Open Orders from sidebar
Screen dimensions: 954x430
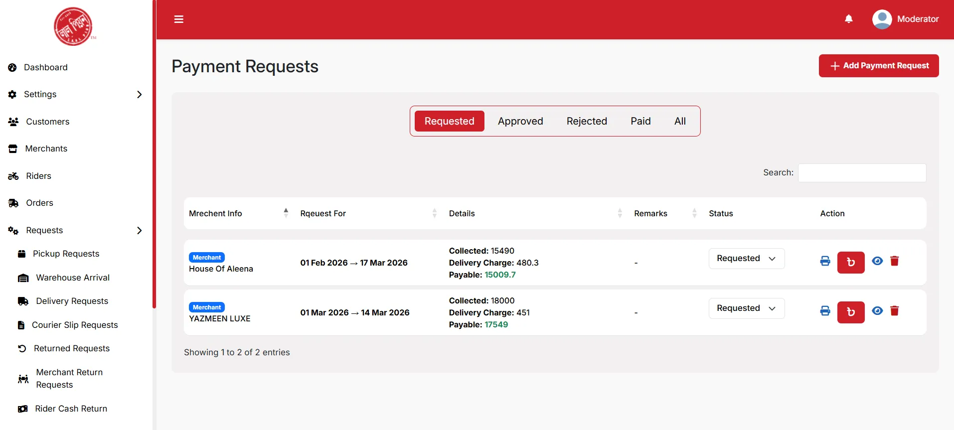[40, 203]
